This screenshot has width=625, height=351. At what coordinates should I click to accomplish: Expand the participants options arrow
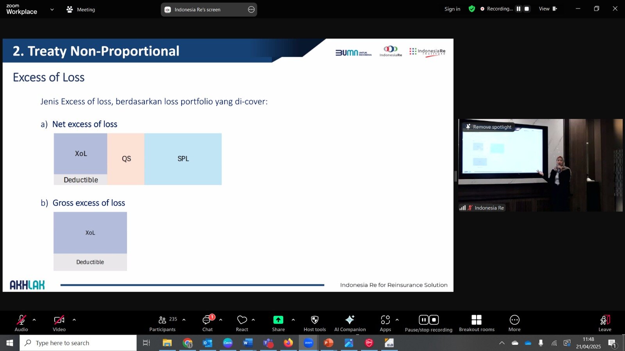click(184, 320)
